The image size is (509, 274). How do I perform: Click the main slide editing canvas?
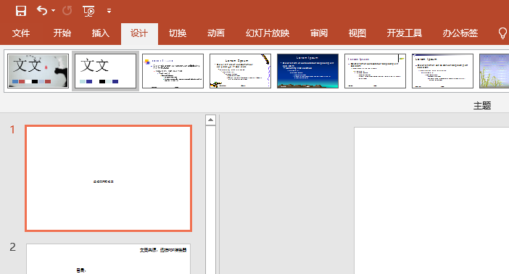coord(431,201)
